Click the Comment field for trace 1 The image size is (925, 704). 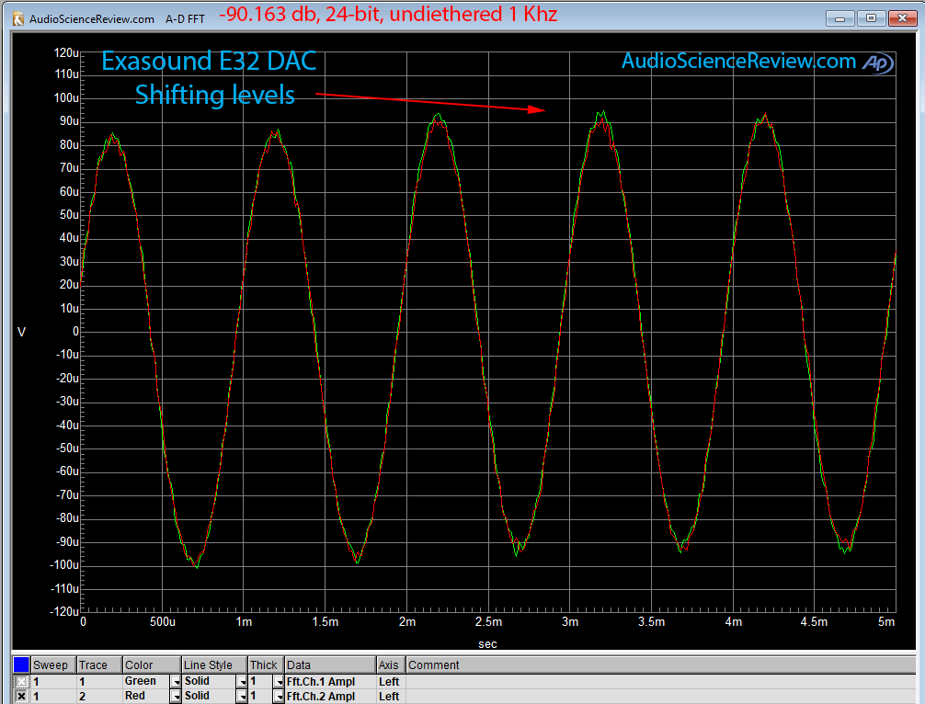(x=661, y=682)
